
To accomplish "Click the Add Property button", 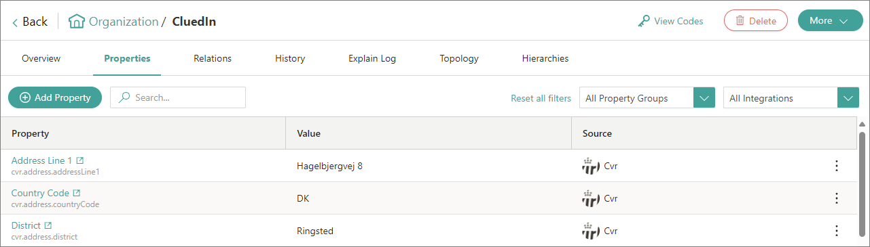I will (x=55, y=97).
